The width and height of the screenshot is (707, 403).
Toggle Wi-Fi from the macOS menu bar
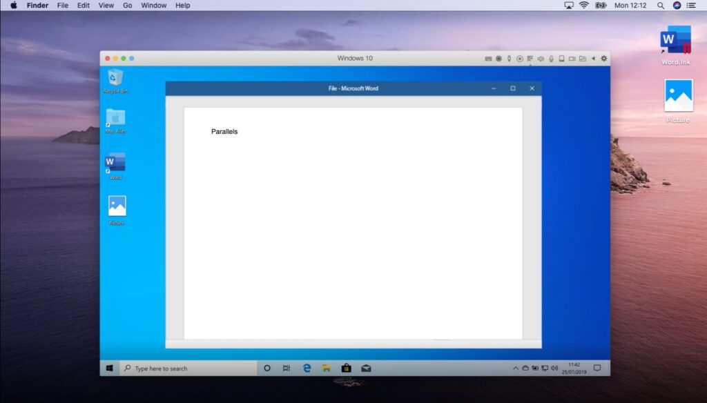(x=584, y=6)
